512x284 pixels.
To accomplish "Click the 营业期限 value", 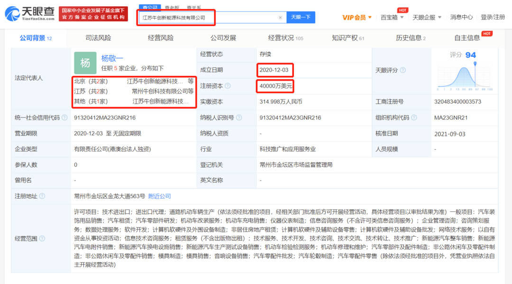I will [x=108, y=134].
